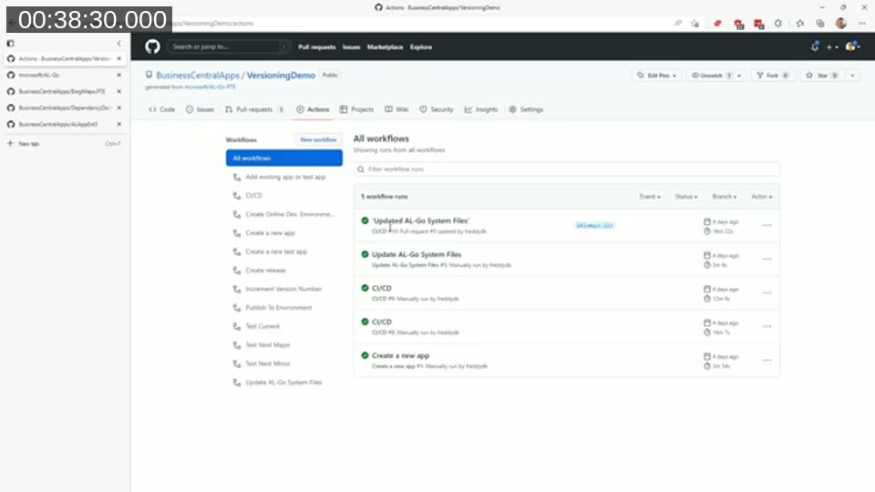Switch to the Code tab
Image resolution: width=875 pixels, height=492 pixels.
pos(162,109)
